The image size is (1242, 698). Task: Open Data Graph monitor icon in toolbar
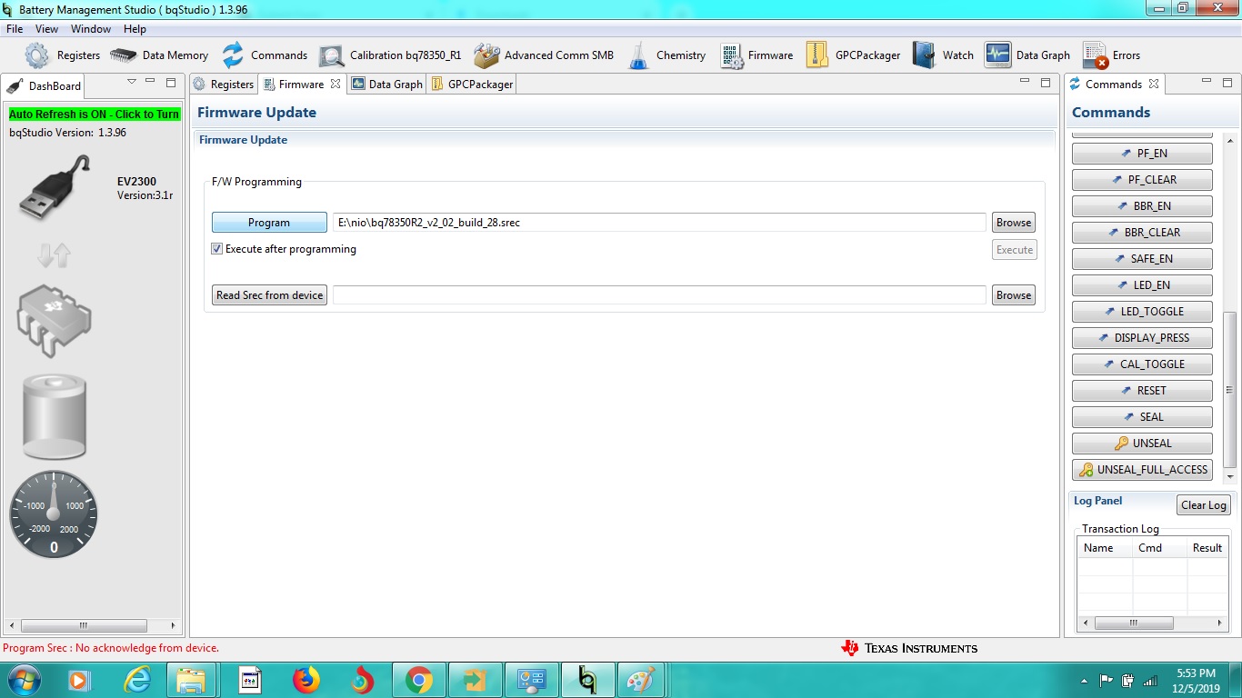pyautogui.click(x=997, y=55)
